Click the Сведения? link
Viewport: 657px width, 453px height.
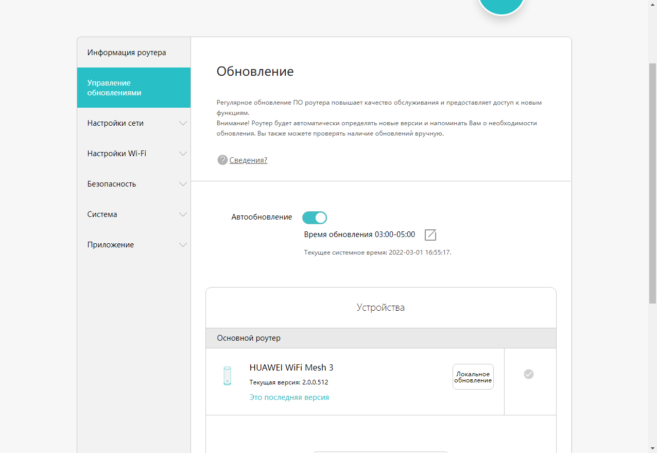[x=248, y=160]
